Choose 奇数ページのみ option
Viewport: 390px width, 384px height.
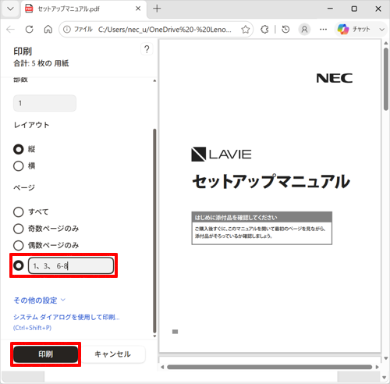pyautogui.click(x=18, y=229)
